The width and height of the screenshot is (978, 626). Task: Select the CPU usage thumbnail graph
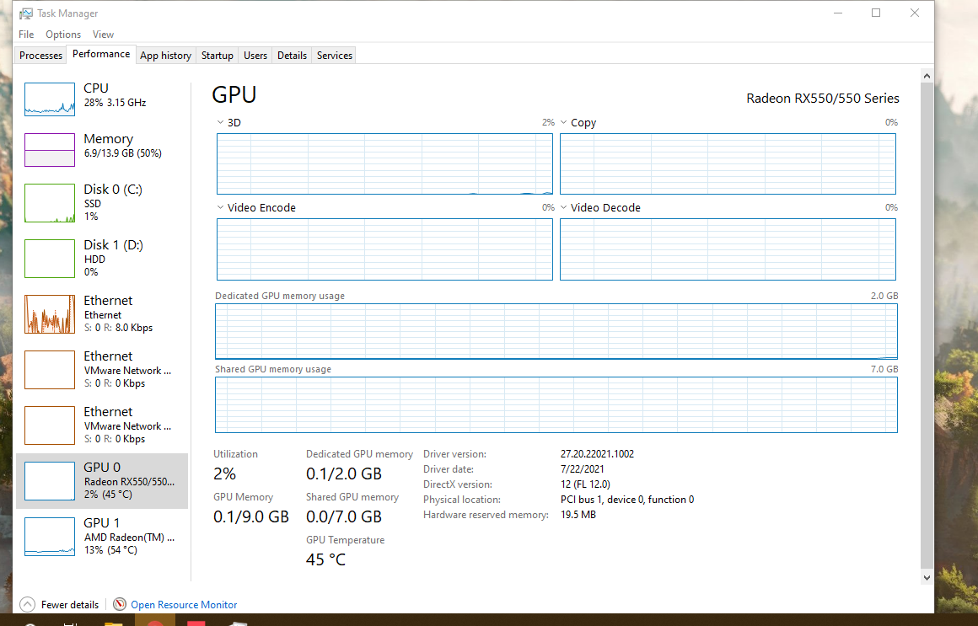point(50,99)
